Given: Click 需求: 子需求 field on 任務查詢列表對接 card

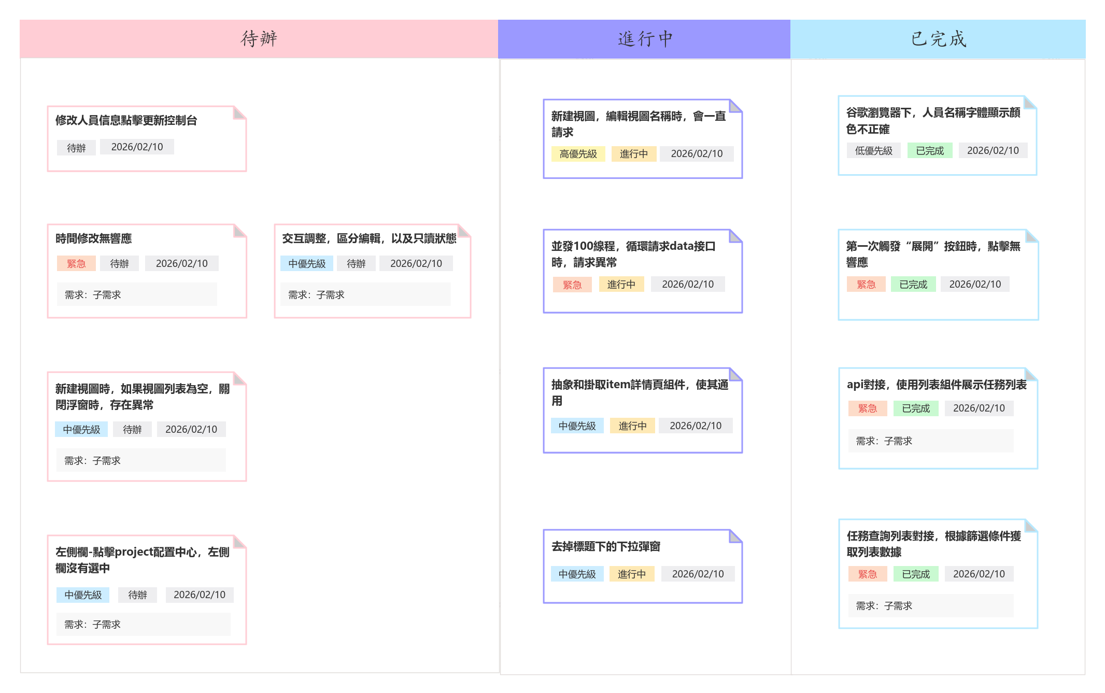Looking at the screenshot, I should coord(931,605).
